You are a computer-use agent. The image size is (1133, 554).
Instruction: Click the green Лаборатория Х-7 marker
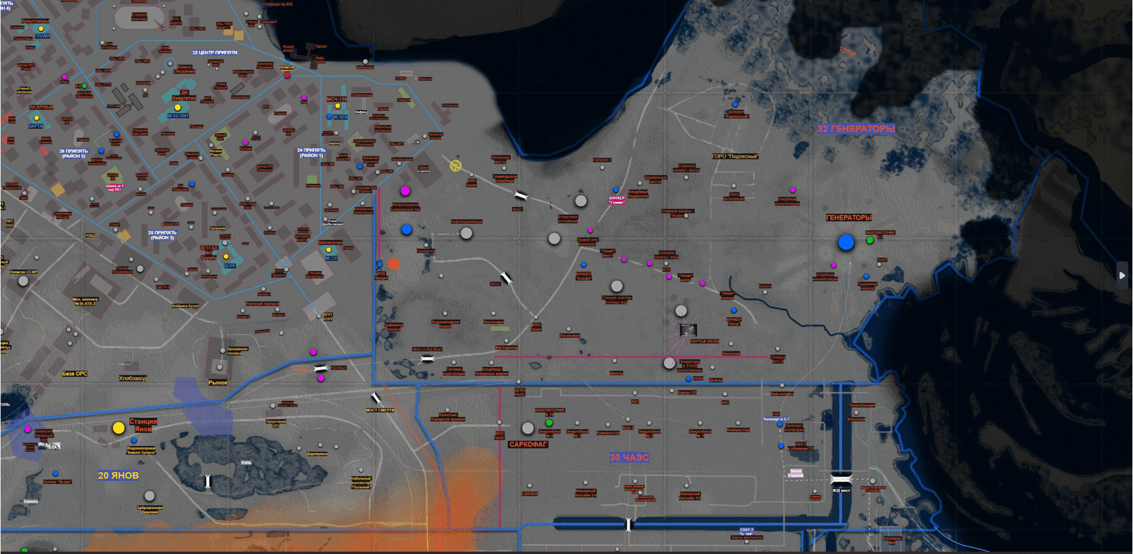point(870,240)
